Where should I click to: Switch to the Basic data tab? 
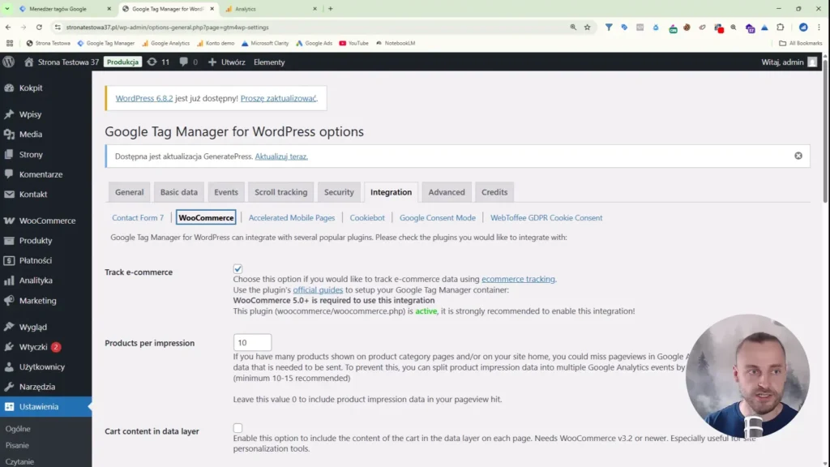tap(179, 192)
